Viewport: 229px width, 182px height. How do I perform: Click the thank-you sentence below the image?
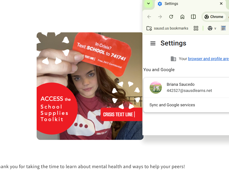(x=92, y=167)
